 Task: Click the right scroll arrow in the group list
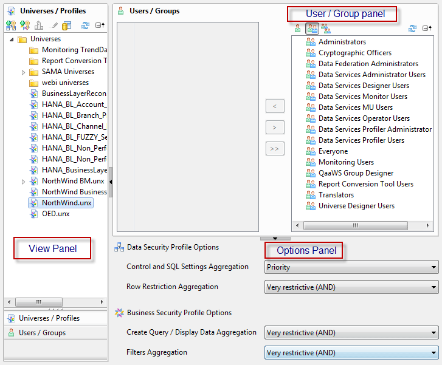point(427,225)
